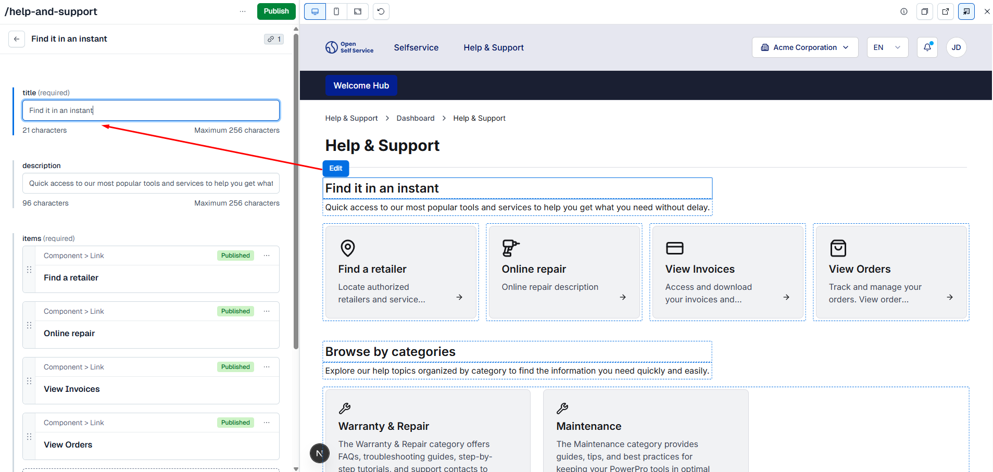Click the Dashboard breadcrumb link

pyautogui.click(x=415, y=118)
